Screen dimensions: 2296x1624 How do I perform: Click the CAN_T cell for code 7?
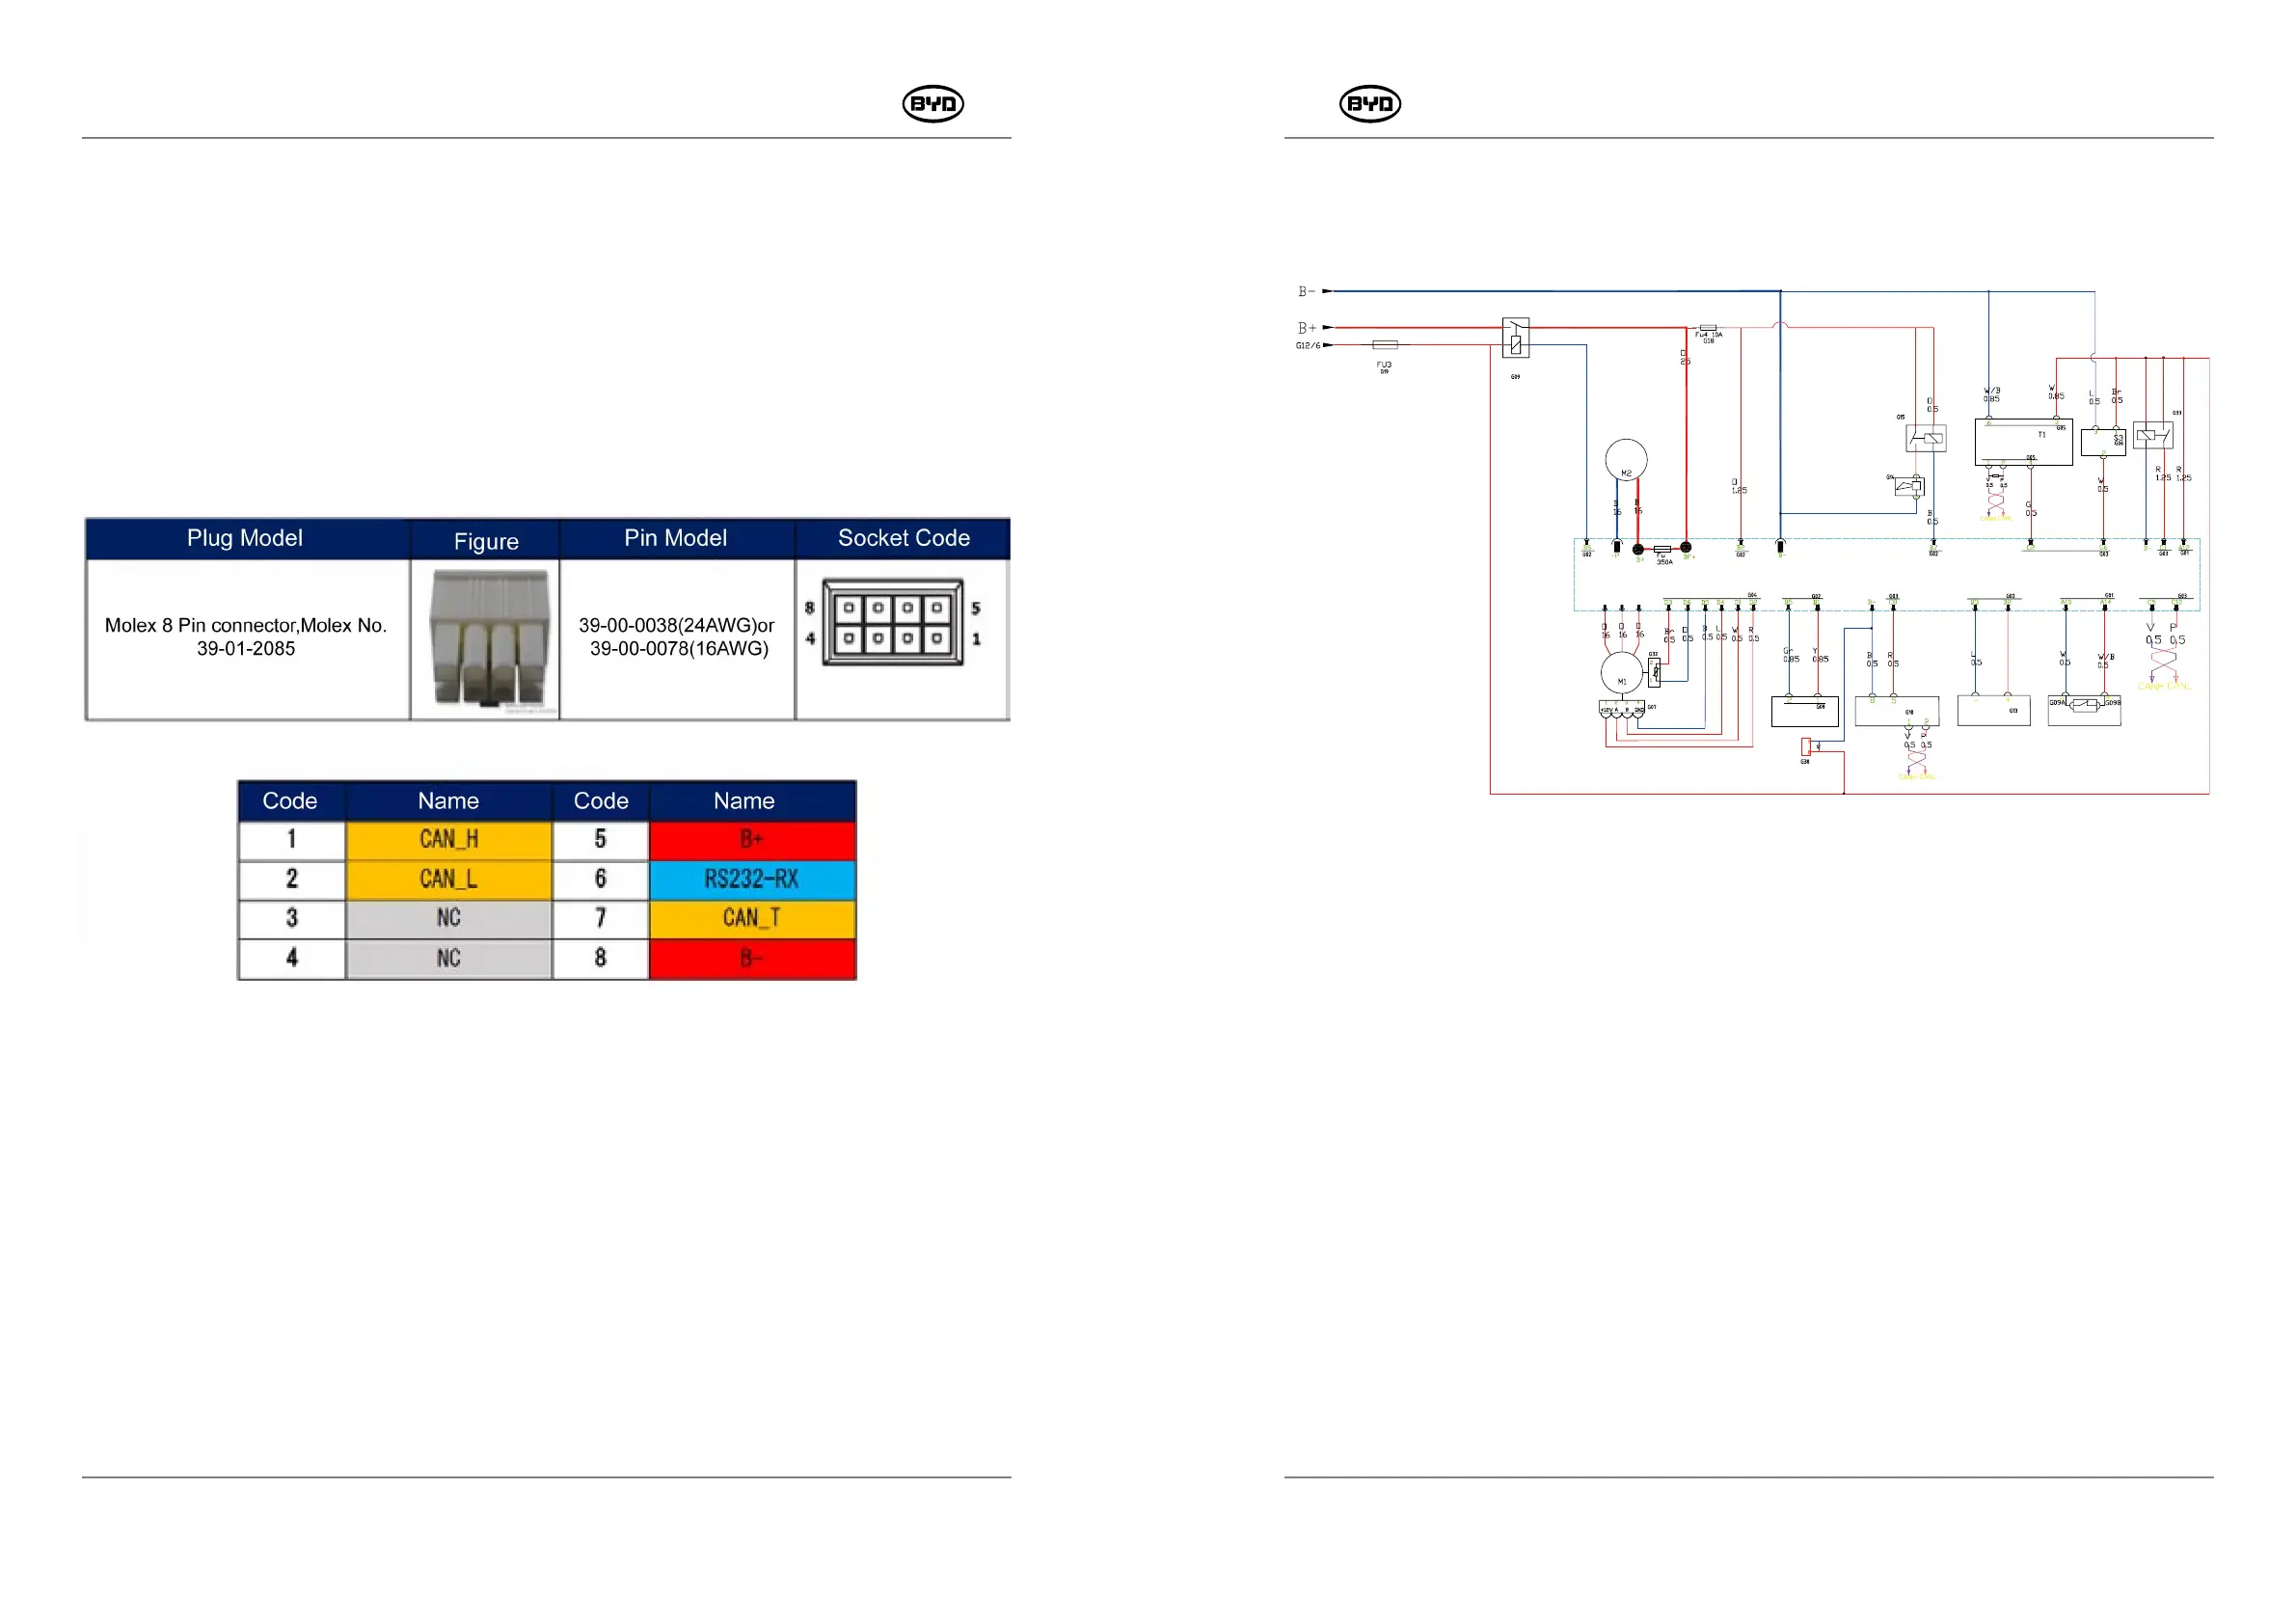752,919
